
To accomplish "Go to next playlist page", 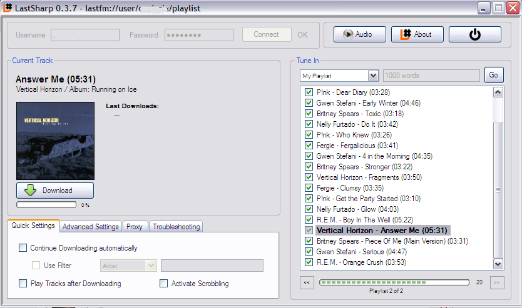I will pos(497,283).
